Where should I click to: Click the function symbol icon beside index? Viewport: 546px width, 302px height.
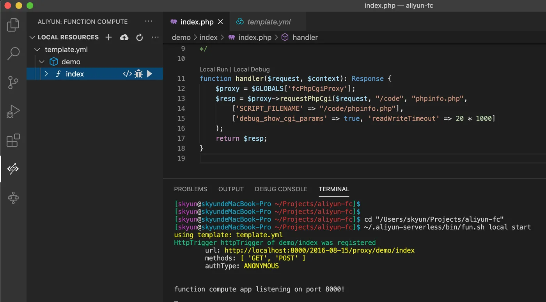(58, 74)
